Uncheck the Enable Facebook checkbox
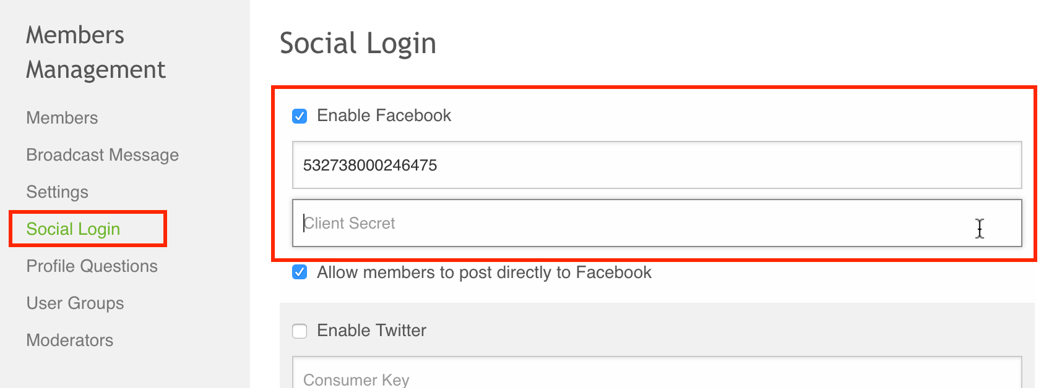 tap(300, 116)
